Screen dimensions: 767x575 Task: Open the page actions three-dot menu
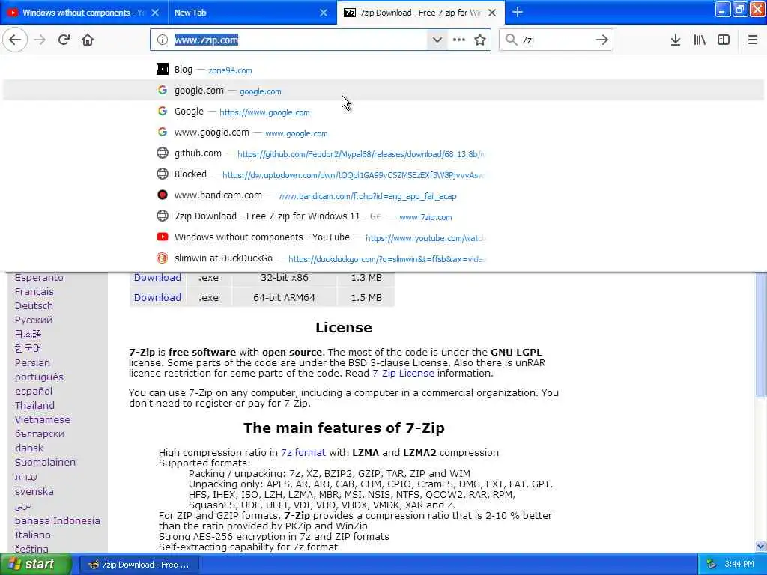click(459, 40)
